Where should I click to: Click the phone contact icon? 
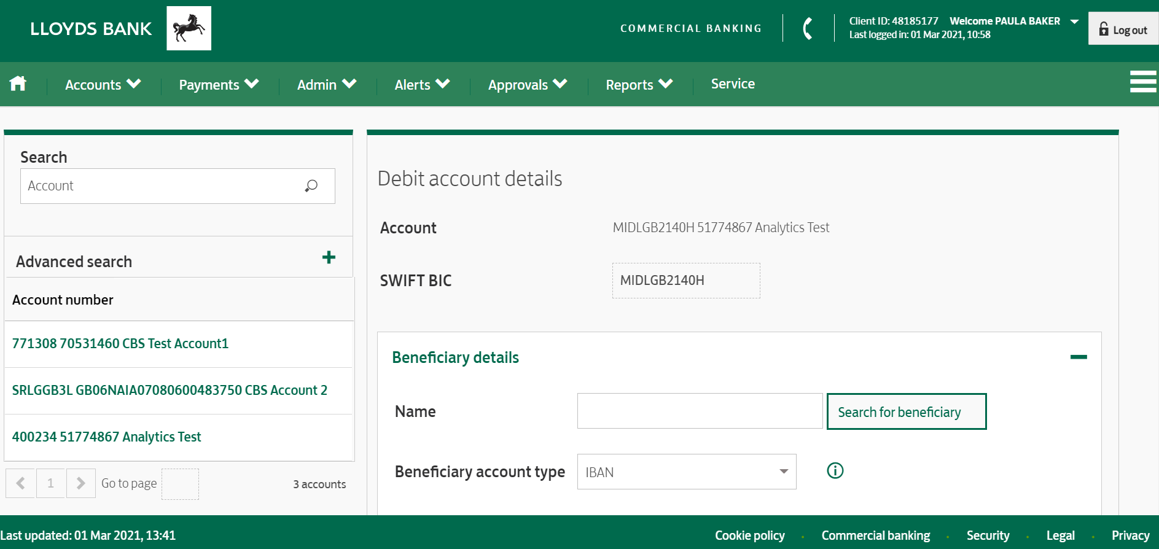tap(808, 28)
